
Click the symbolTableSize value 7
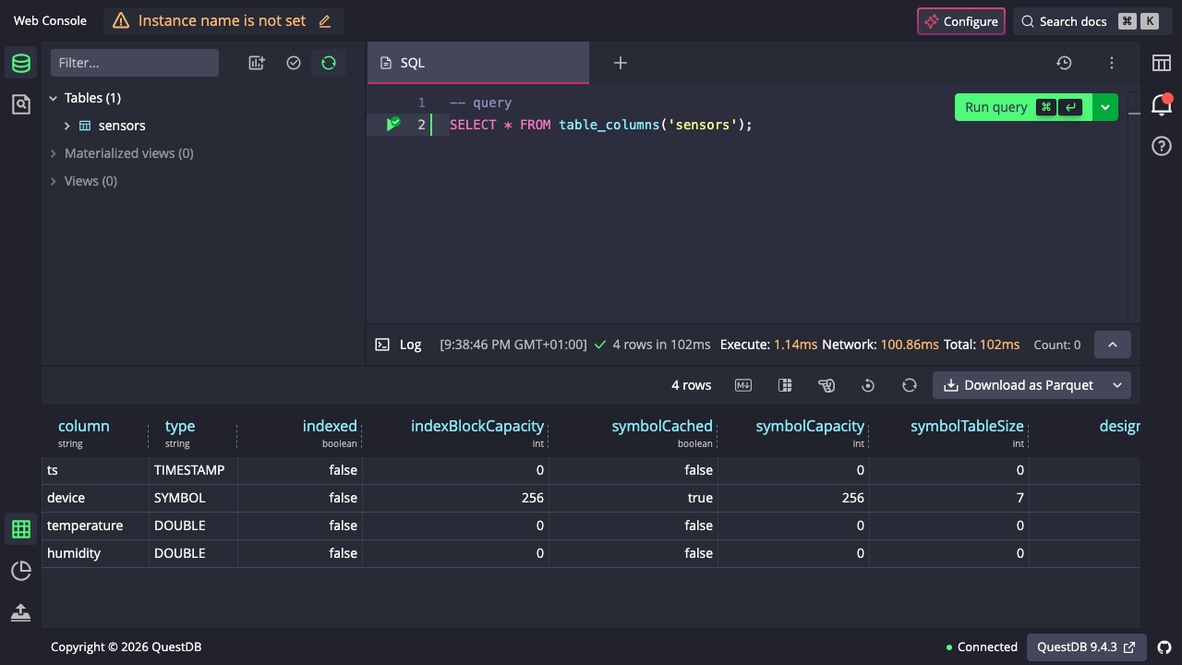(949, 498)
